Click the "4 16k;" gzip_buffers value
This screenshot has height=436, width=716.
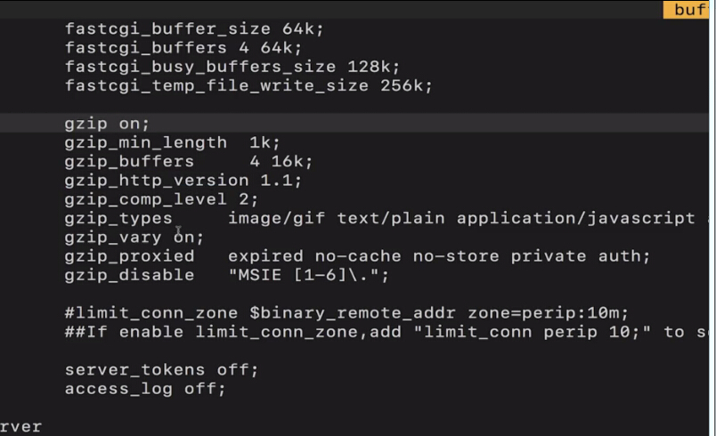pyautogui.click(x=281, y=161)
